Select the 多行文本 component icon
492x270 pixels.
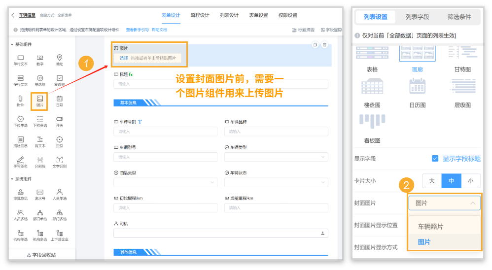coord(20,78)
